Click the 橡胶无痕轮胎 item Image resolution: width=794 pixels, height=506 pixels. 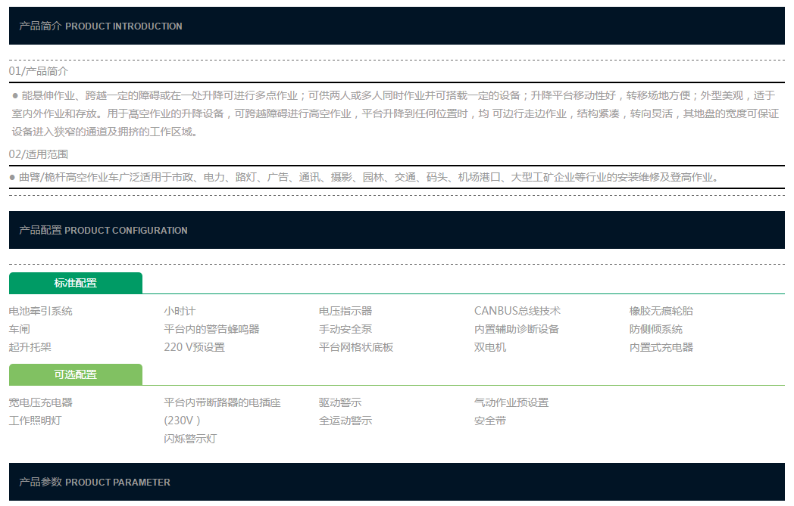pyautogui.click(x=661, y=311)
